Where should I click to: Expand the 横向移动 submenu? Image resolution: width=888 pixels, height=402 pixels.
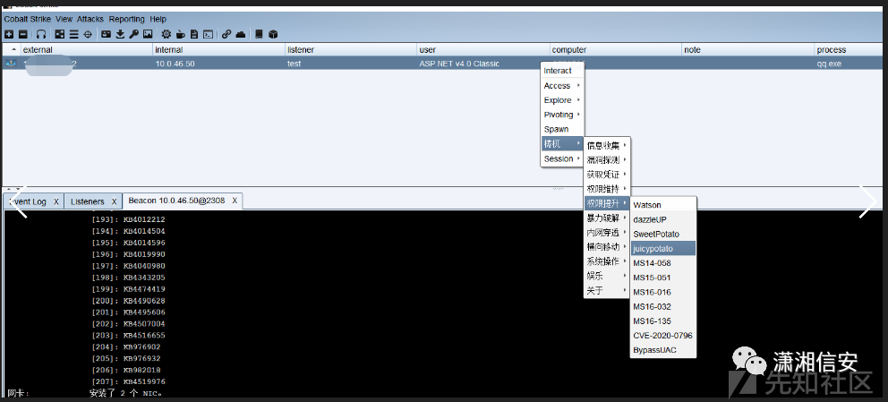tap(607, 247)
